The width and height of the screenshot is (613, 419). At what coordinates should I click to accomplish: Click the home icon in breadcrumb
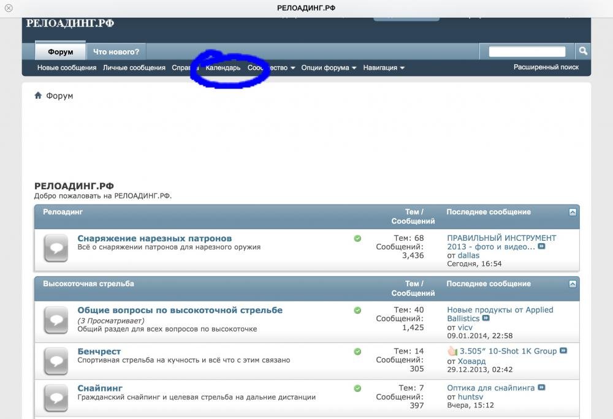[38, 96]
